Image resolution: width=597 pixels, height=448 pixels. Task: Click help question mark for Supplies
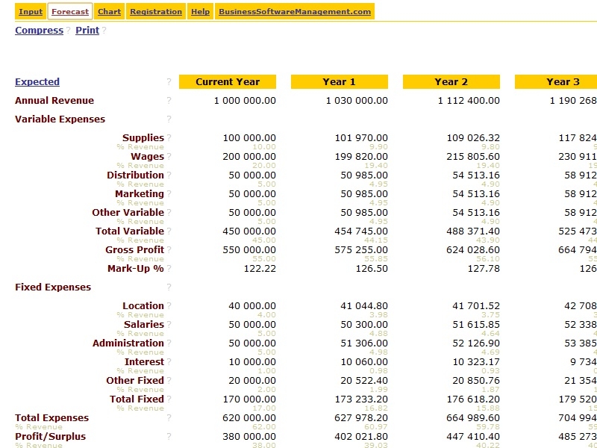pyautogui.click(x=169, y=138)
